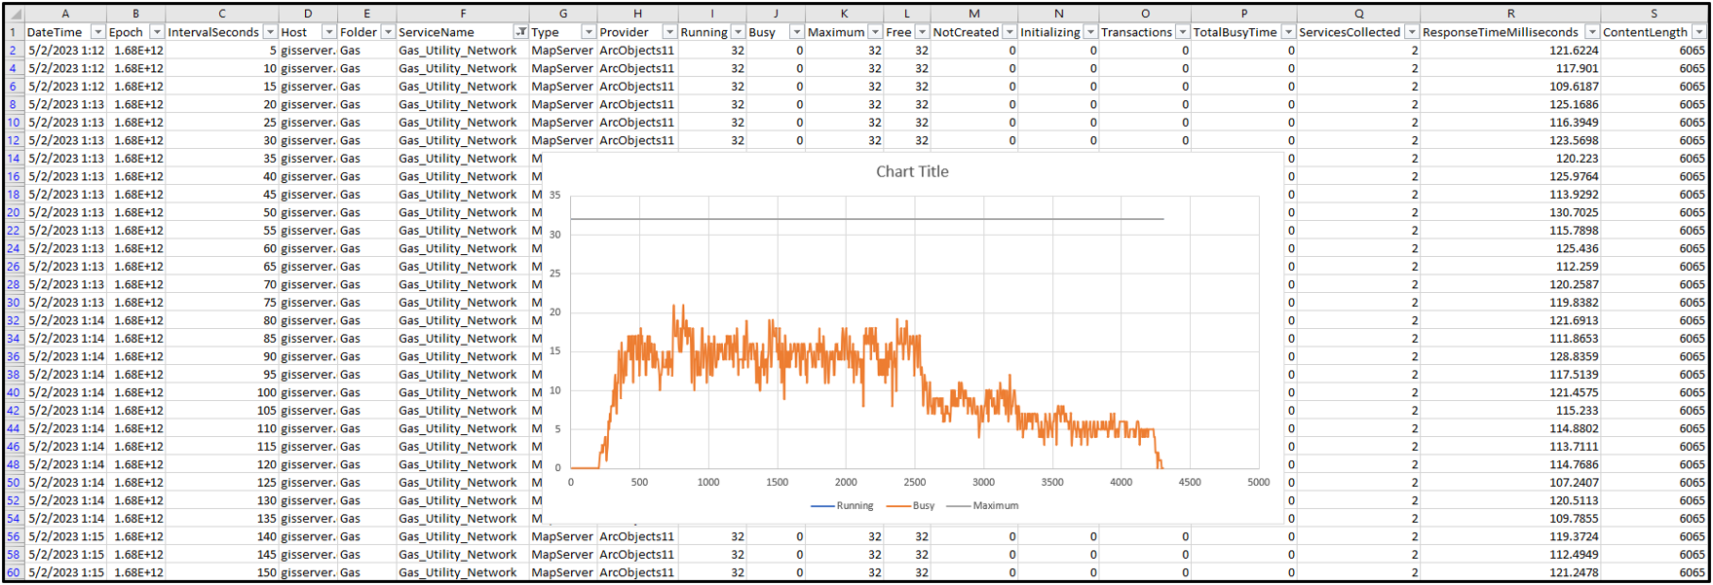Open the Free column filter dropdown

(x=922, y=32)
